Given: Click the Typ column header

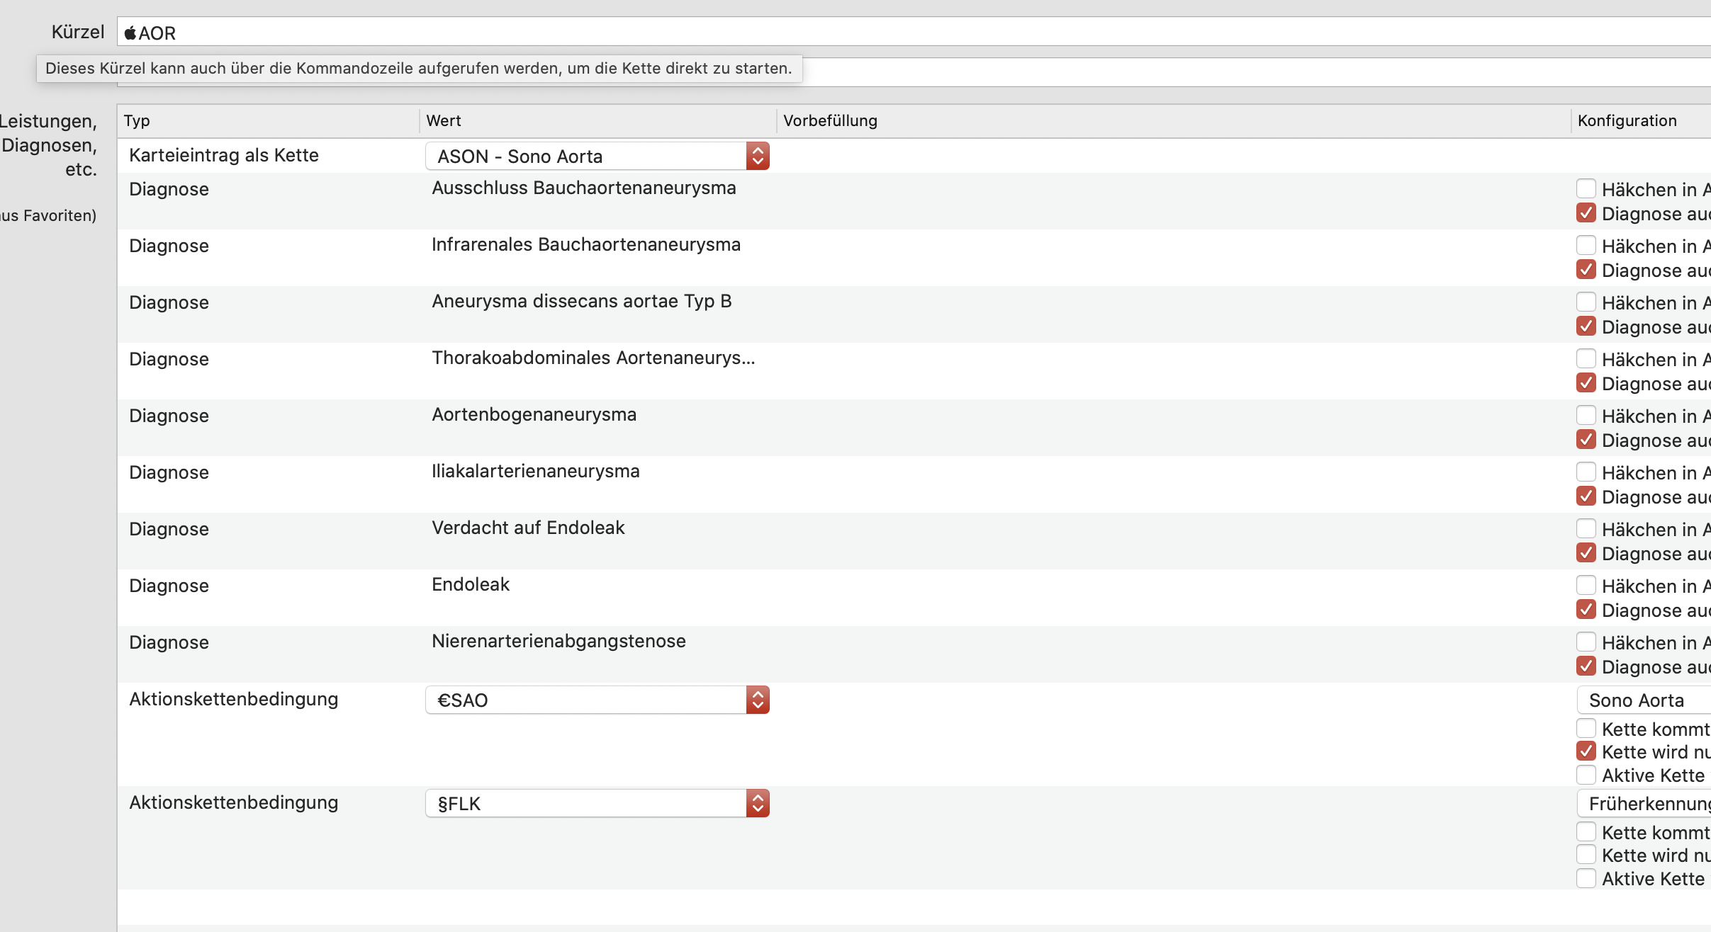Looking at the screenshot, I should coord(268,121).
